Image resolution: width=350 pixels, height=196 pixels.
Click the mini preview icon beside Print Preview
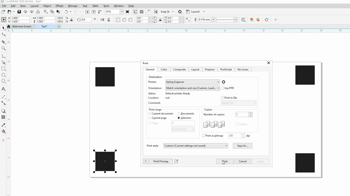coord(176,161)
